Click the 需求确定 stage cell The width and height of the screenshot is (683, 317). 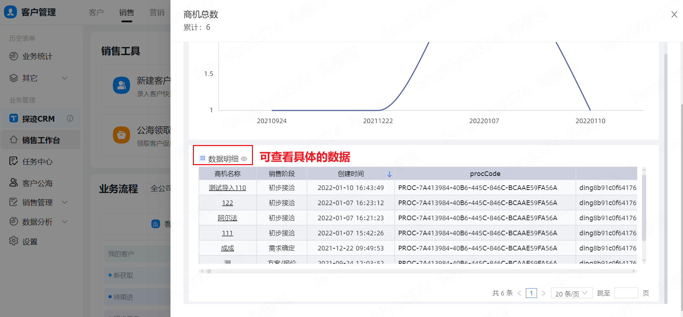pos(282,248)
